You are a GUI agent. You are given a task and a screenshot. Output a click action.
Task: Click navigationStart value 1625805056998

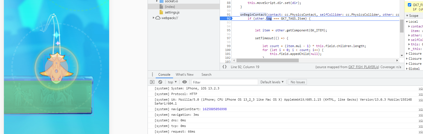coord(214,109)
